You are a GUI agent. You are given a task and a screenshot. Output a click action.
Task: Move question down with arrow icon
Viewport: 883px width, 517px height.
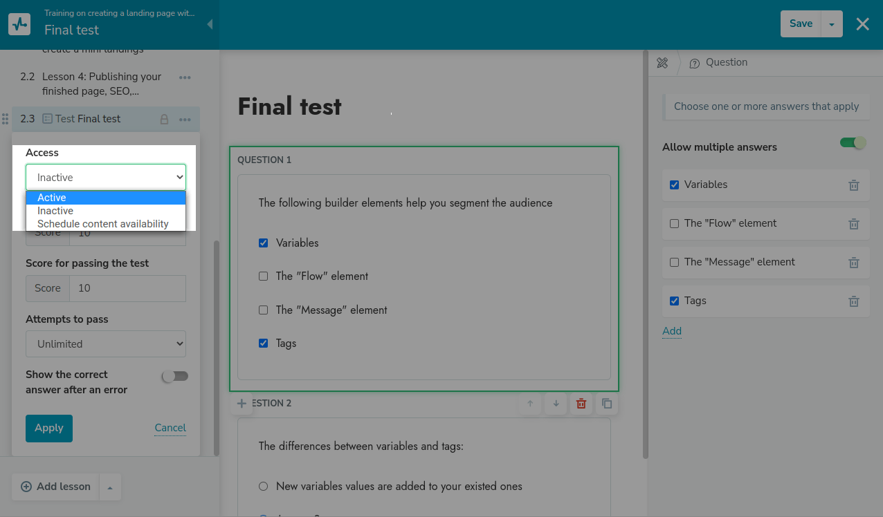tap(556, 404)
